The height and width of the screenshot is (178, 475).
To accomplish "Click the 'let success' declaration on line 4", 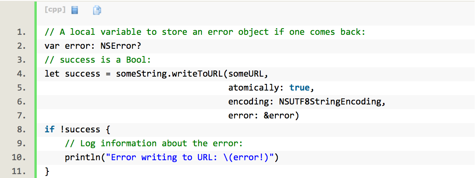I will (x=73, y=74).
